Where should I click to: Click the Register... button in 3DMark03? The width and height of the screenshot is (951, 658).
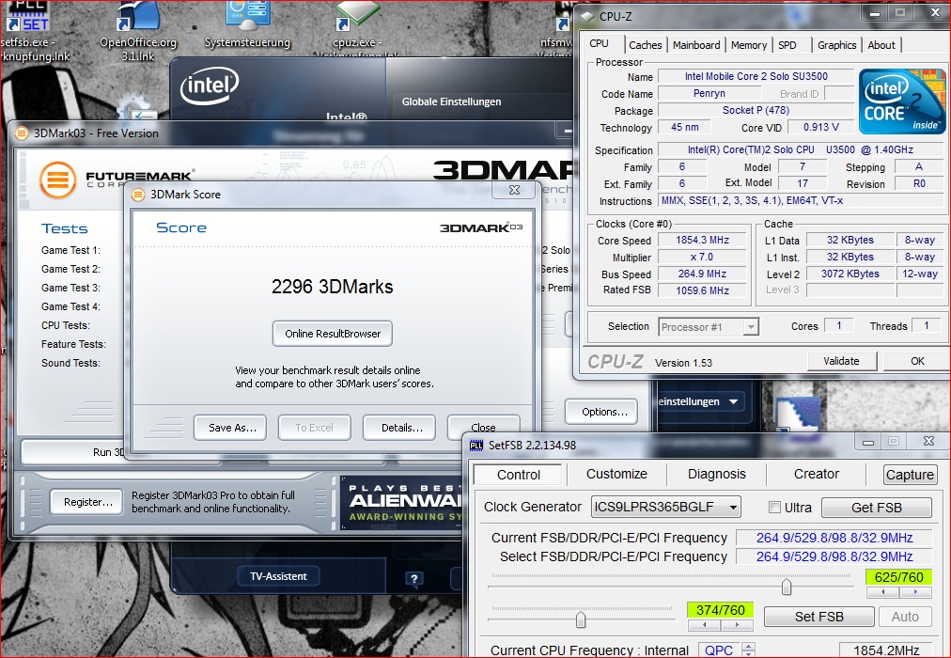(88, 502)
